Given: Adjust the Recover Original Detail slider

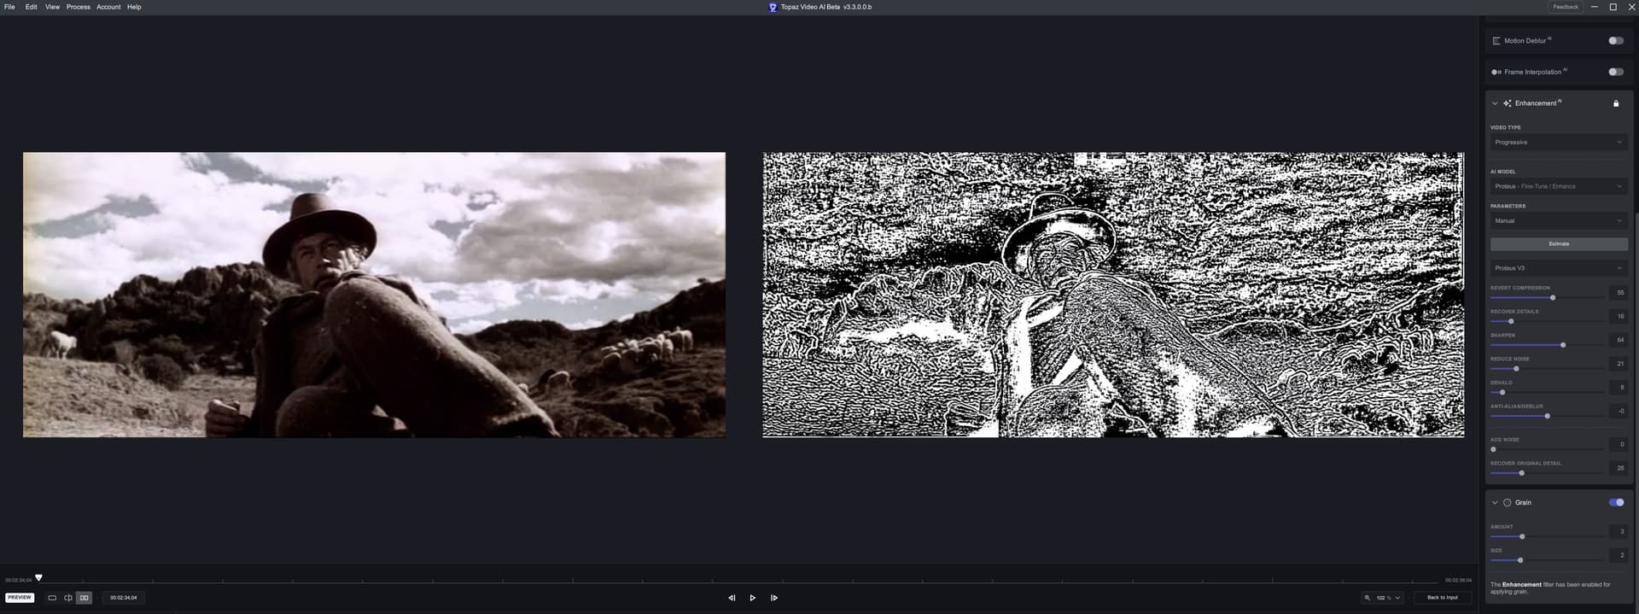Looking at the screenshot, I should (x=1522, y=473).
